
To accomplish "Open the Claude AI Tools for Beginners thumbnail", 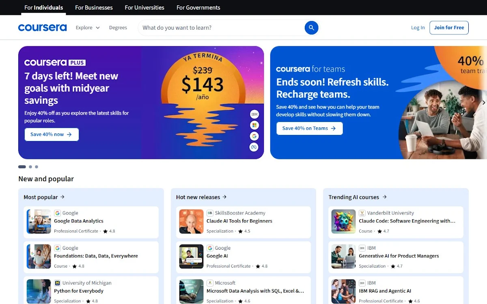I will [x=191, y=221].
